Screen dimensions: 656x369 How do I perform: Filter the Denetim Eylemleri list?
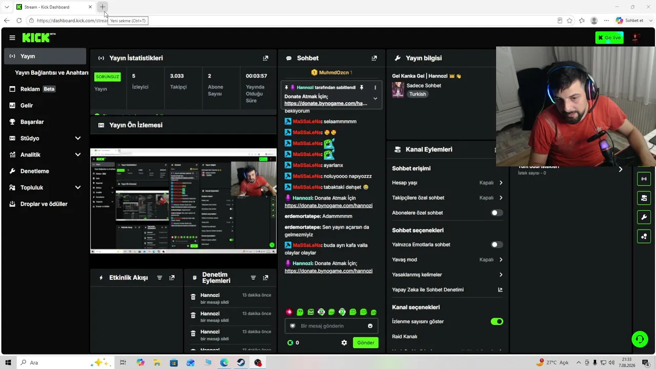tap(253, 278)
